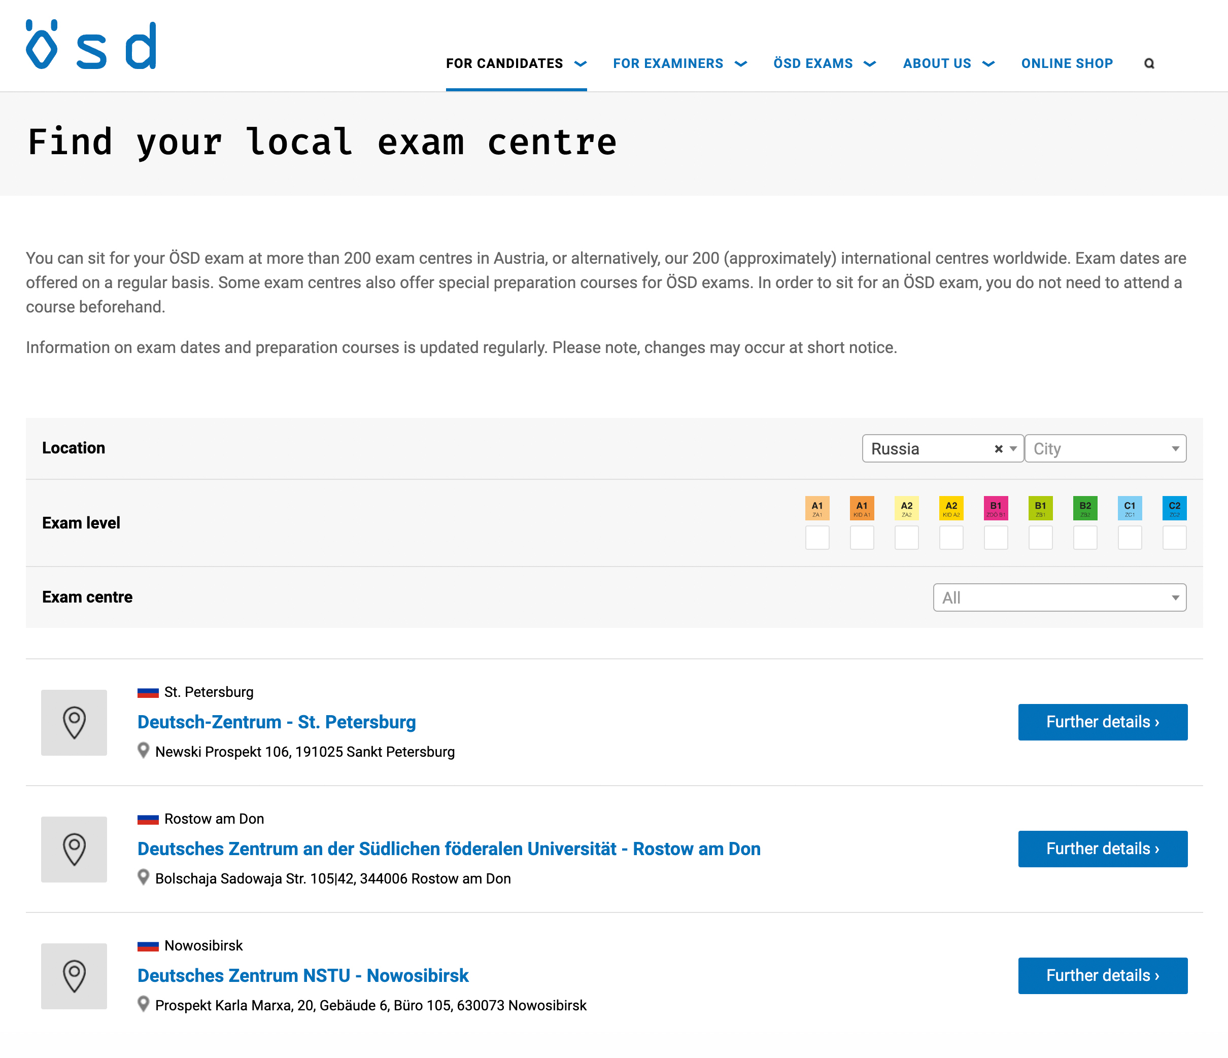
Task: Open the Russia country dropdown
Action: [943, 448]
